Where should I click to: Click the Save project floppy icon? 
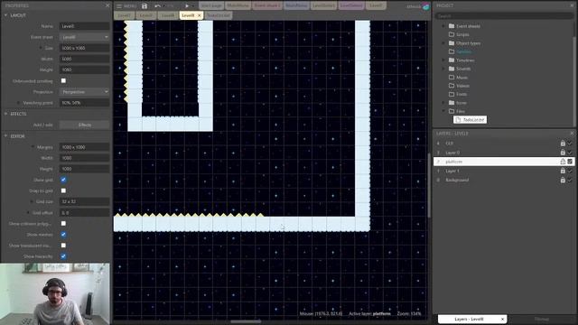(144, 6)
